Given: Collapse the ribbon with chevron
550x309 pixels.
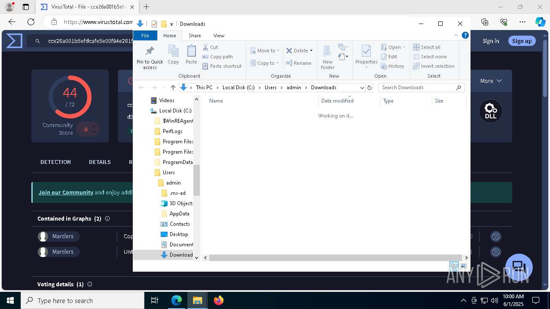Looking at the screenshot, I should [456, 36].
